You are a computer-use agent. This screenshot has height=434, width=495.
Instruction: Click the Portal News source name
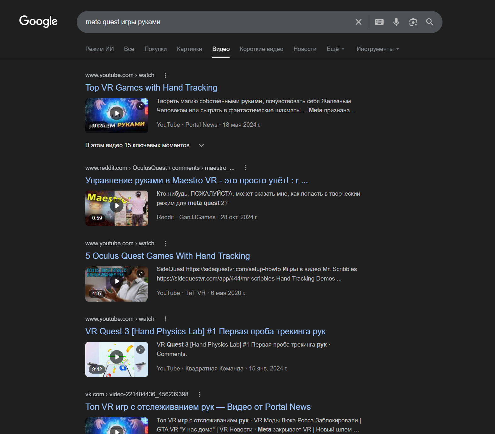pos(201,125)
